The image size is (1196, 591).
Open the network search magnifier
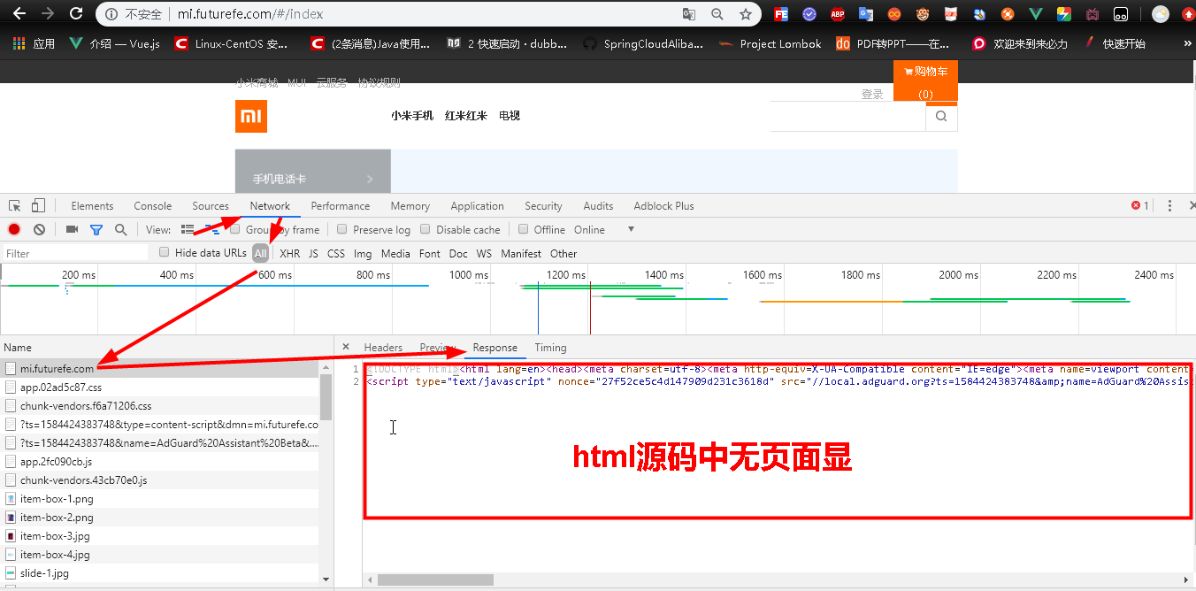(x=120, y=229)
